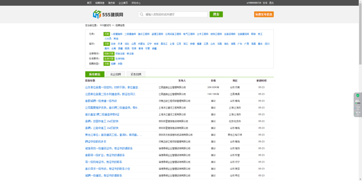Open listing 聘证中级职称多本

click(96, 141)
